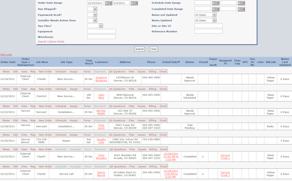Screen dimensions: 292x181
Task: Sort by Job Num column header
Action: (42, 62)
